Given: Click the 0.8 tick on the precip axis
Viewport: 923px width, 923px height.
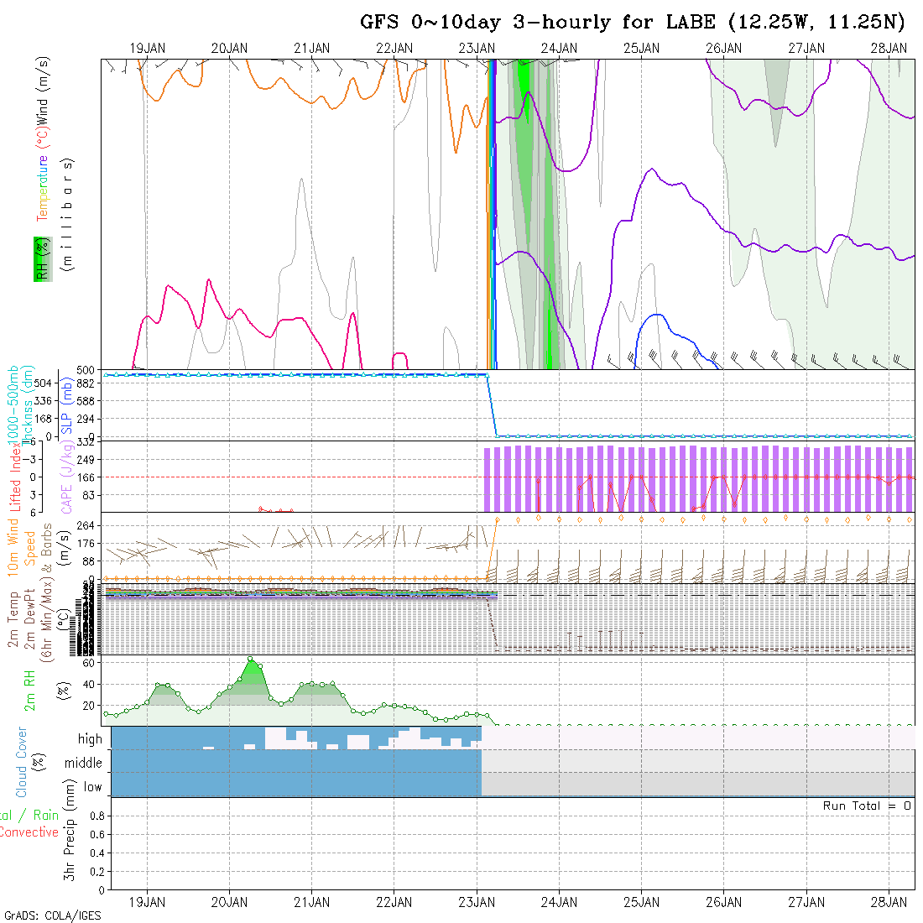Looking at the screenshot, I should (97, 816).
